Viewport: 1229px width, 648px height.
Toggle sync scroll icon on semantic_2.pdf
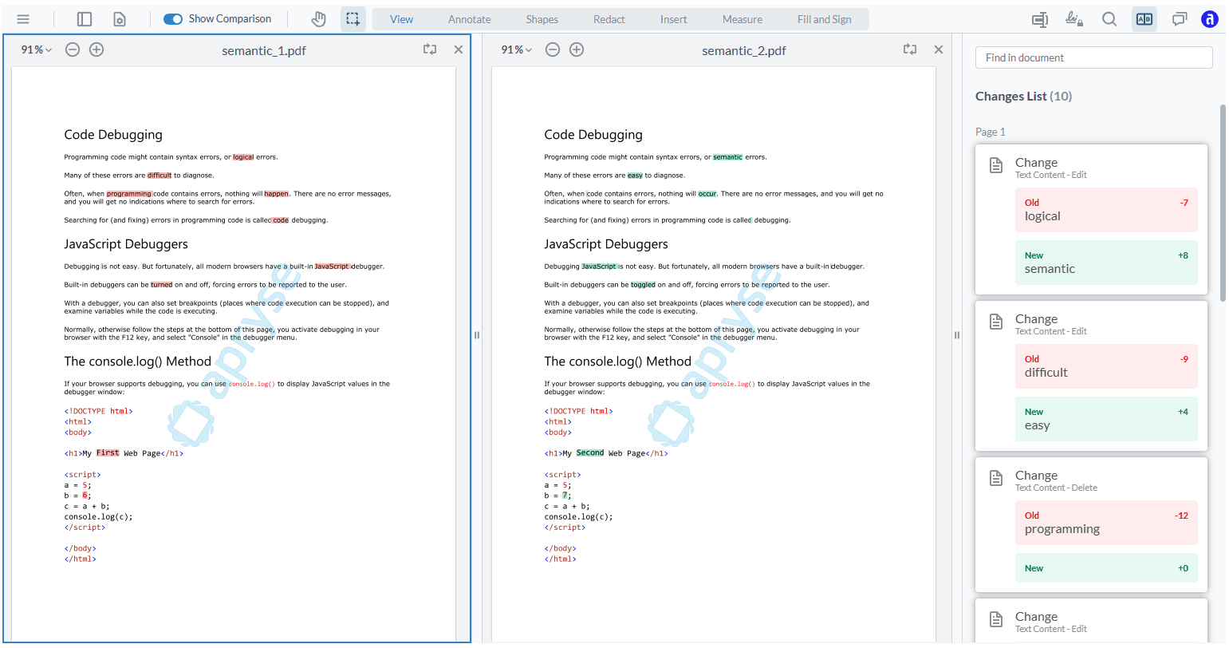pyautogui.click(x=909, y=49)
